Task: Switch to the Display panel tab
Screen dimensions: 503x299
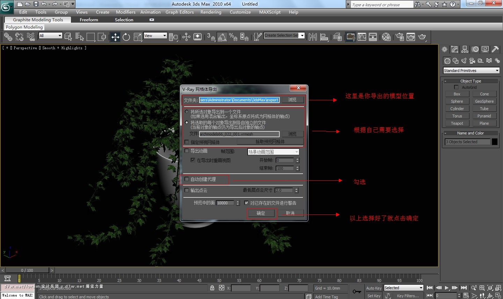Action: [x=485, y=49]
